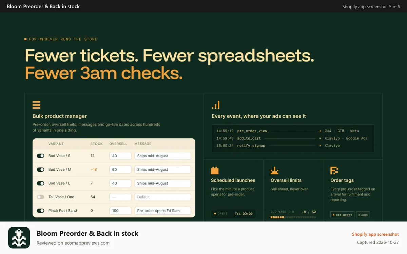
Task: Click the stock value 12
Action: (x=93, y=156)
